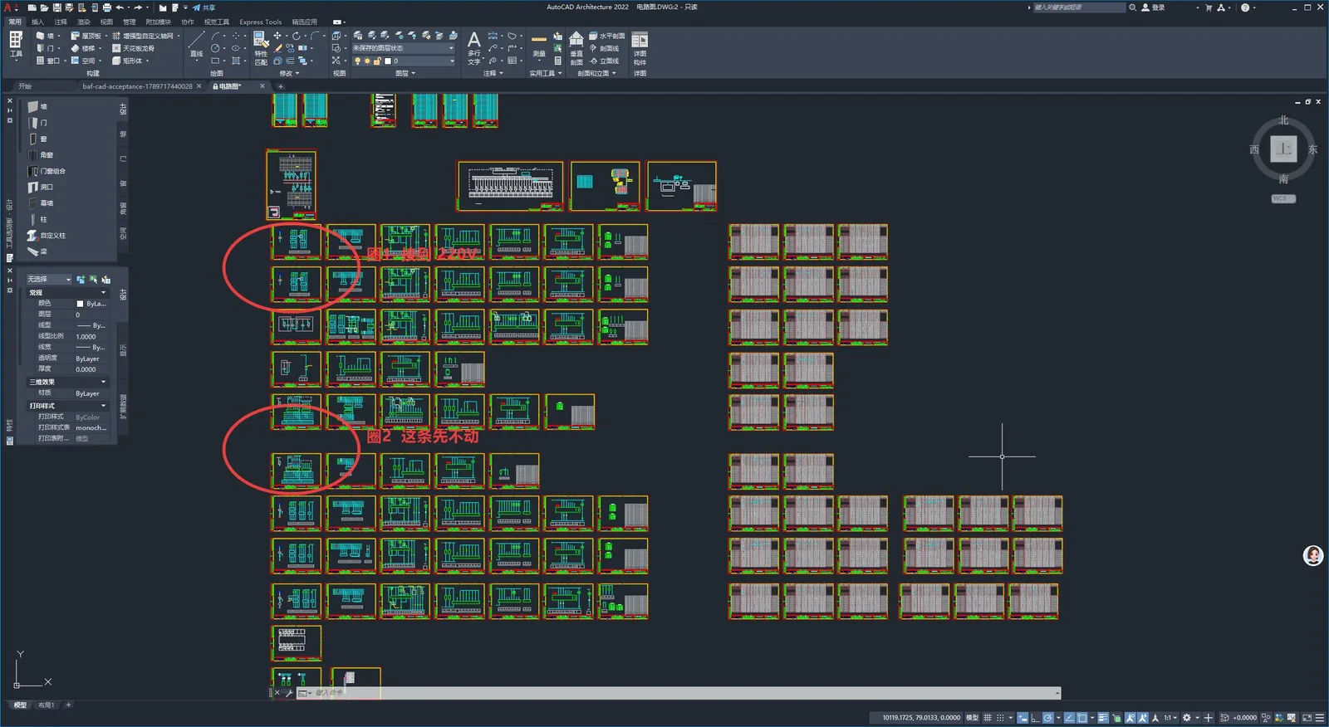Open the 注释 ribbon tab
The image size is (1329, 727).
coord(61,22)
